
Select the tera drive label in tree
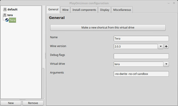point(10,15)
